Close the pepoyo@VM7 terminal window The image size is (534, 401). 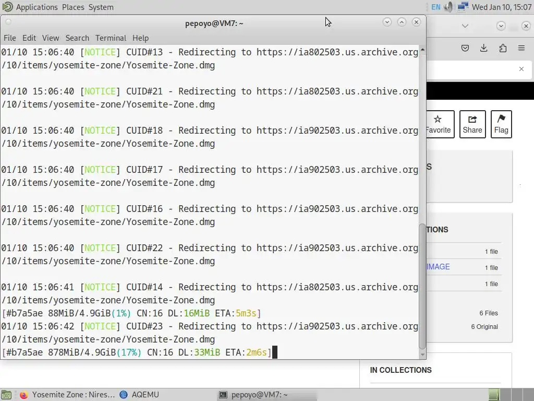417,22
